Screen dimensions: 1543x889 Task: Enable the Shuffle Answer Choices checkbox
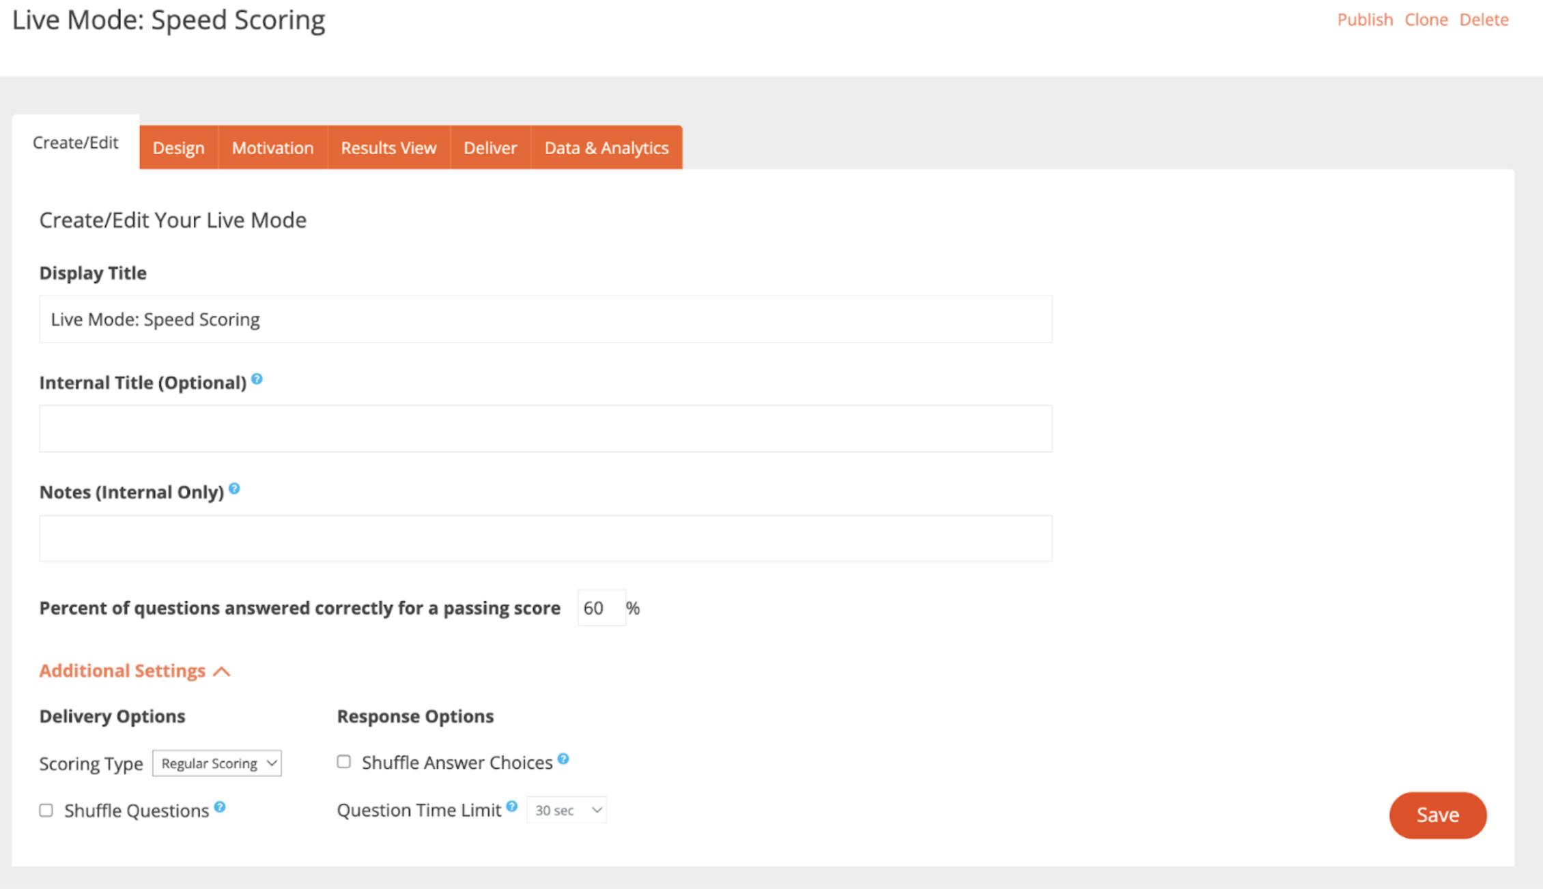coord(344,761)
